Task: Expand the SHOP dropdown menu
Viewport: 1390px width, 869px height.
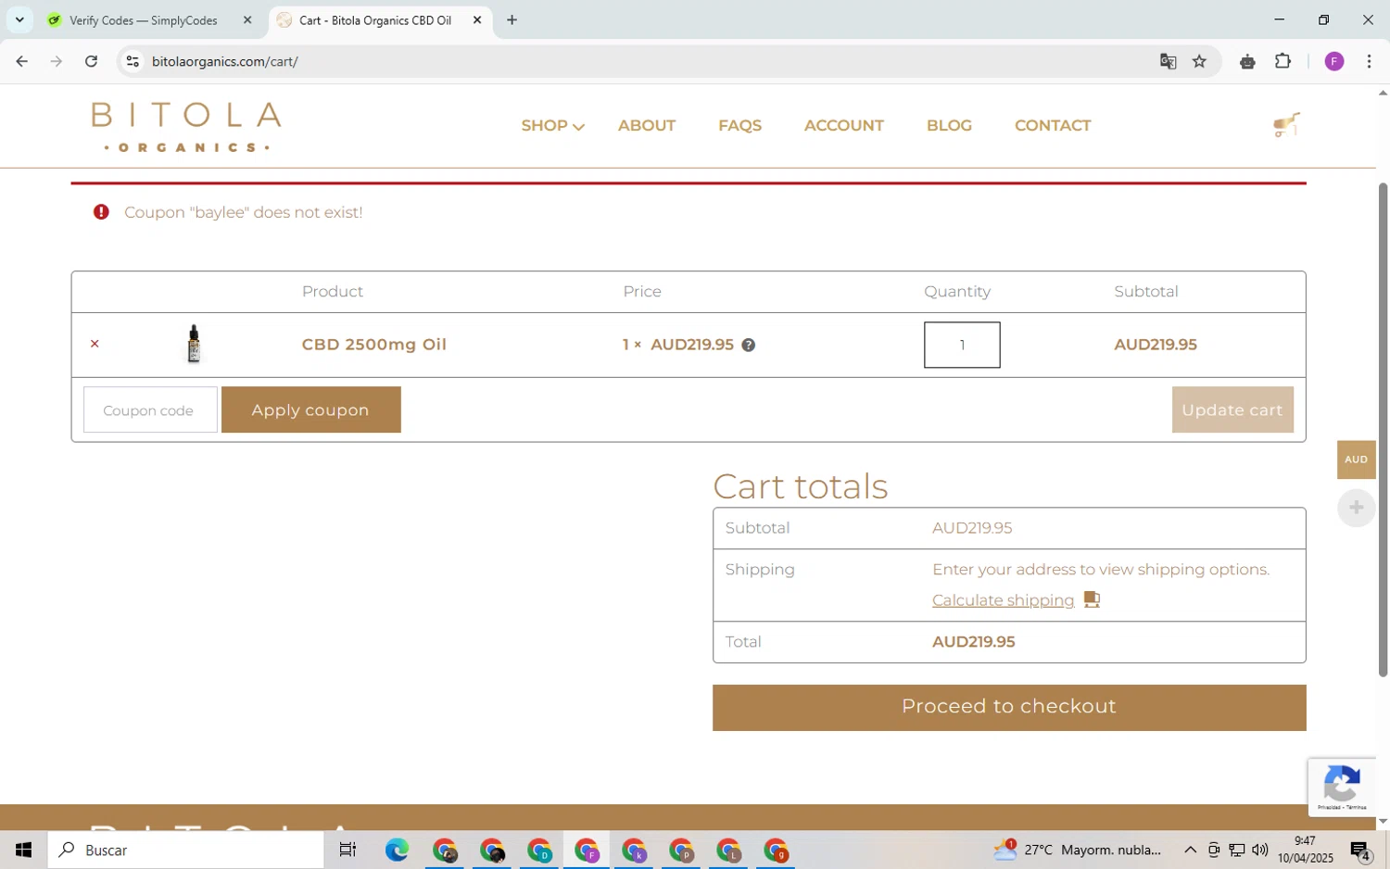Action: [552, 126]
